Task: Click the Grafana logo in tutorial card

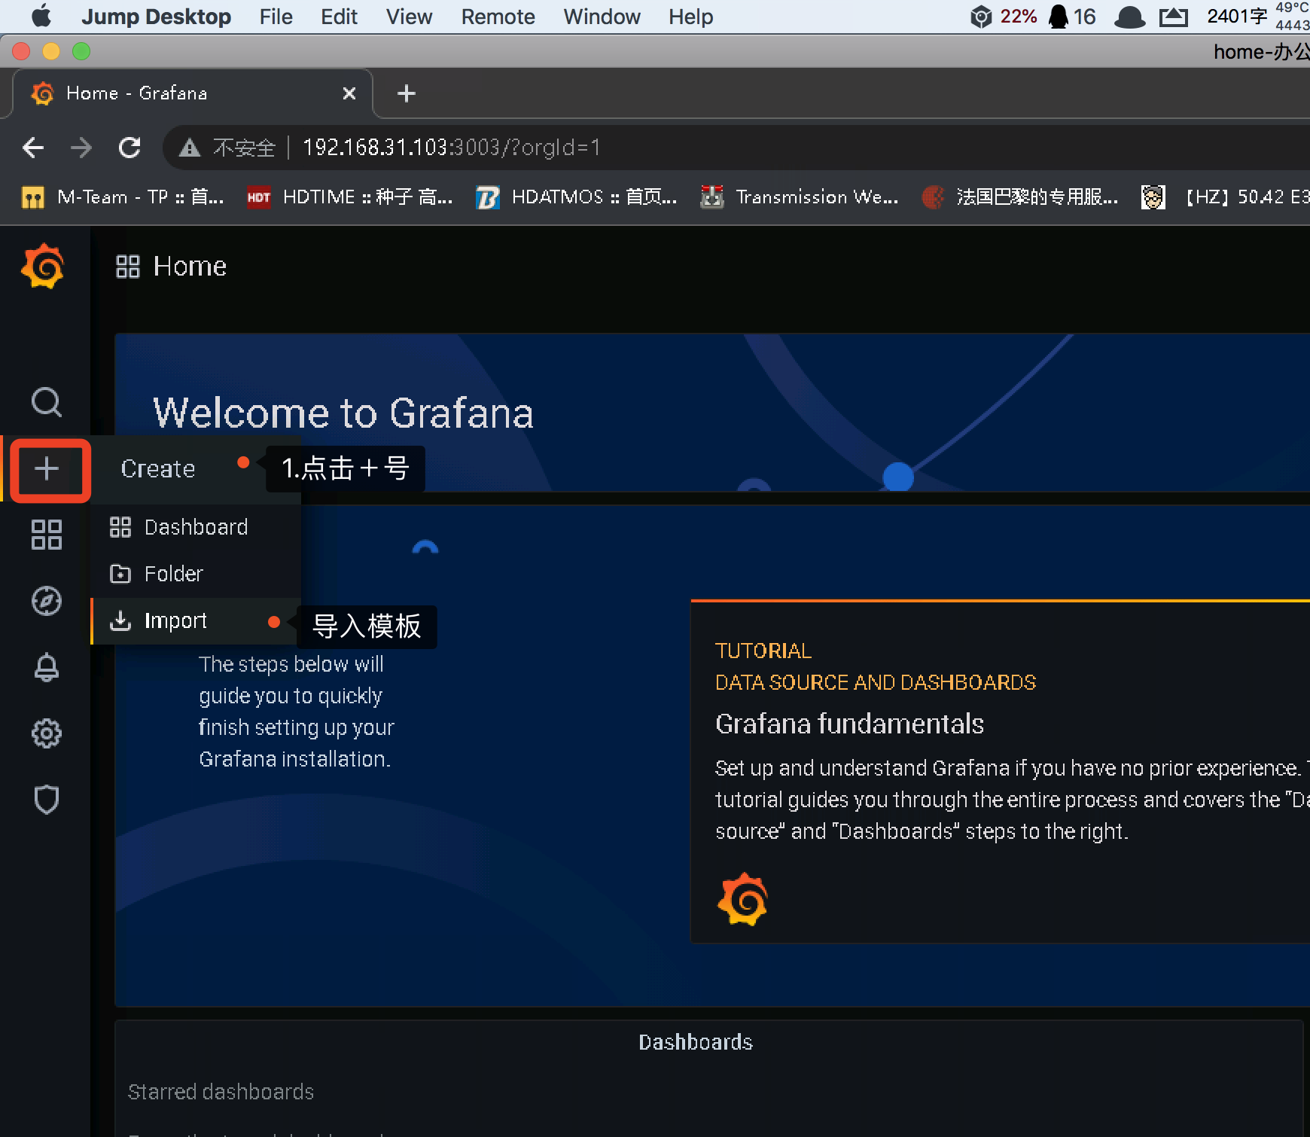Action: coord(742,899)
